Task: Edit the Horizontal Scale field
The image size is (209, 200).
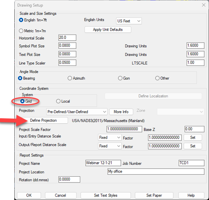Action: 67,38
